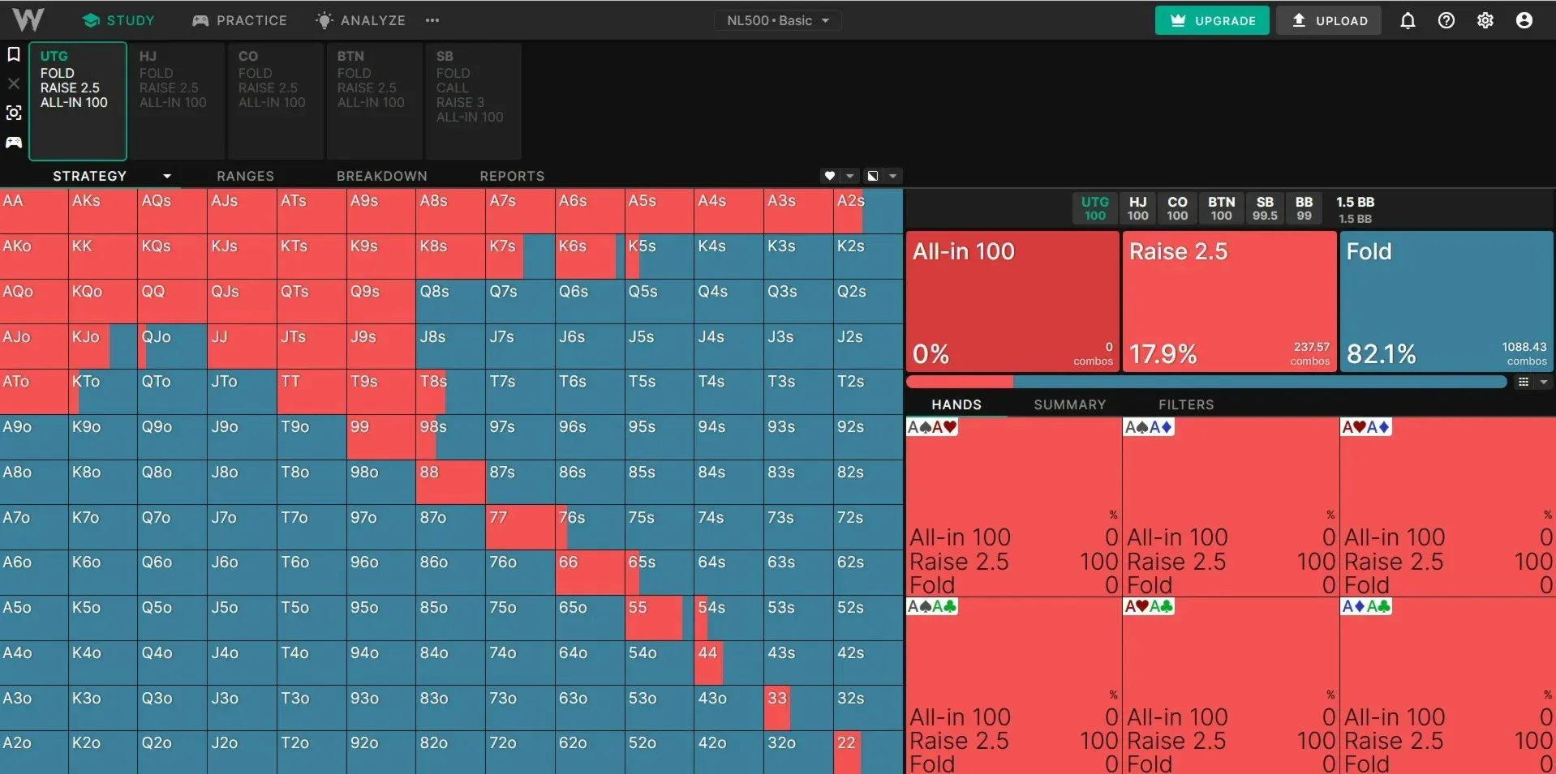Open the help question mark icon
This screenshot has height=774, width=1556.
coord(1446,20)
